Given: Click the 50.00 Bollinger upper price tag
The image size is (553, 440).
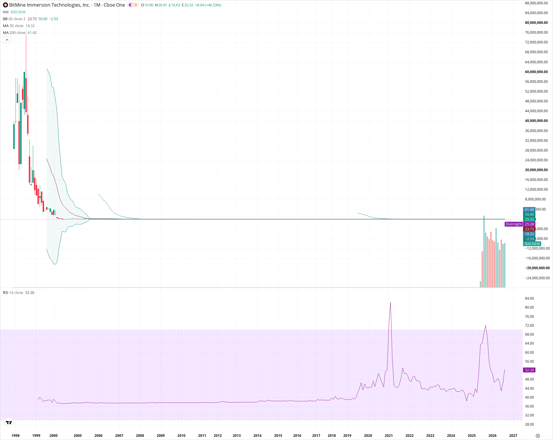Looking at the screenshot, I should click(529, 214).
